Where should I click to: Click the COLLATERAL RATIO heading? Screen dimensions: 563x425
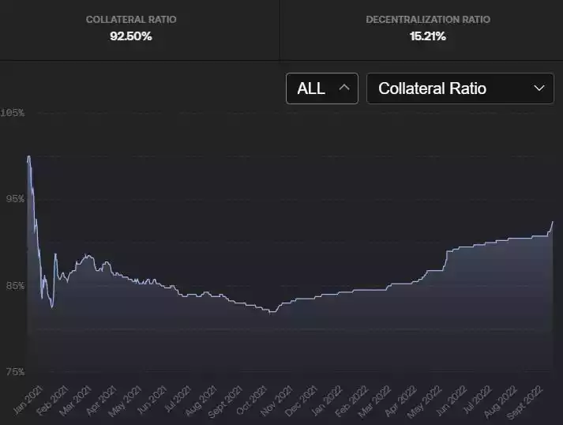(131, 20)
